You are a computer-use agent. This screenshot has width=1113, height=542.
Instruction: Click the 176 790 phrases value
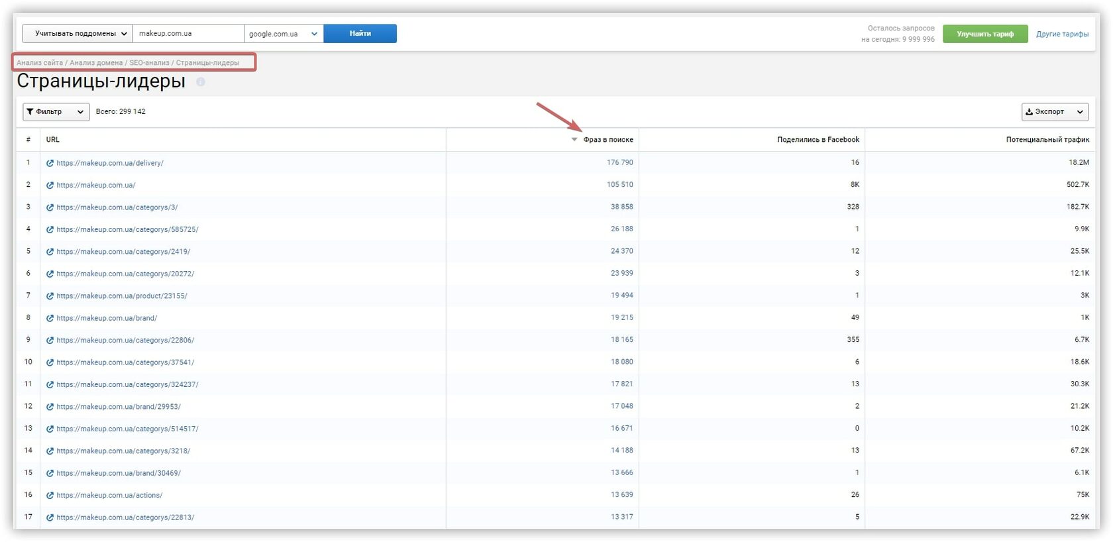coord(620,162)
